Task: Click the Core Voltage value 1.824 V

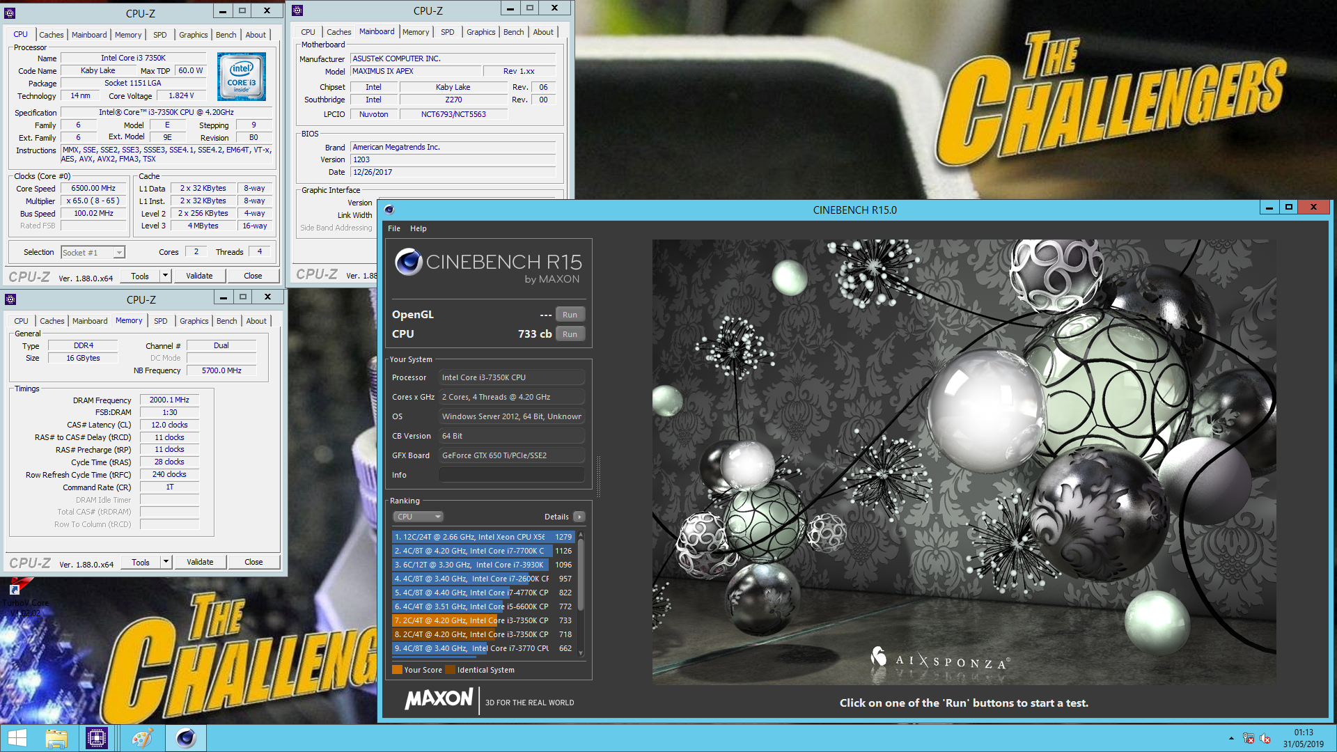Action: 181,95
